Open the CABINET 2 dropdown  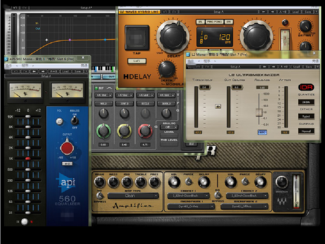[x=247, y=196]
